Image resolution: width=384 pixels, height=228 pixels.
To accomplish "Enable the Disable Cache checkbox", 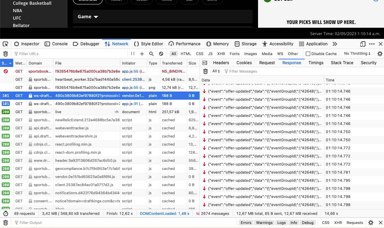I will (308, 54).
